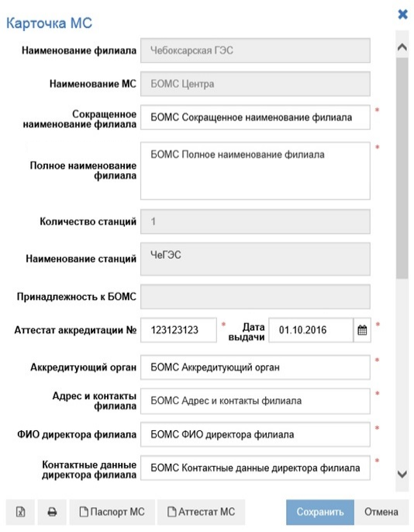Click the Карточка МС dialog title
The image size is (414, 532).
pos(49,23)
